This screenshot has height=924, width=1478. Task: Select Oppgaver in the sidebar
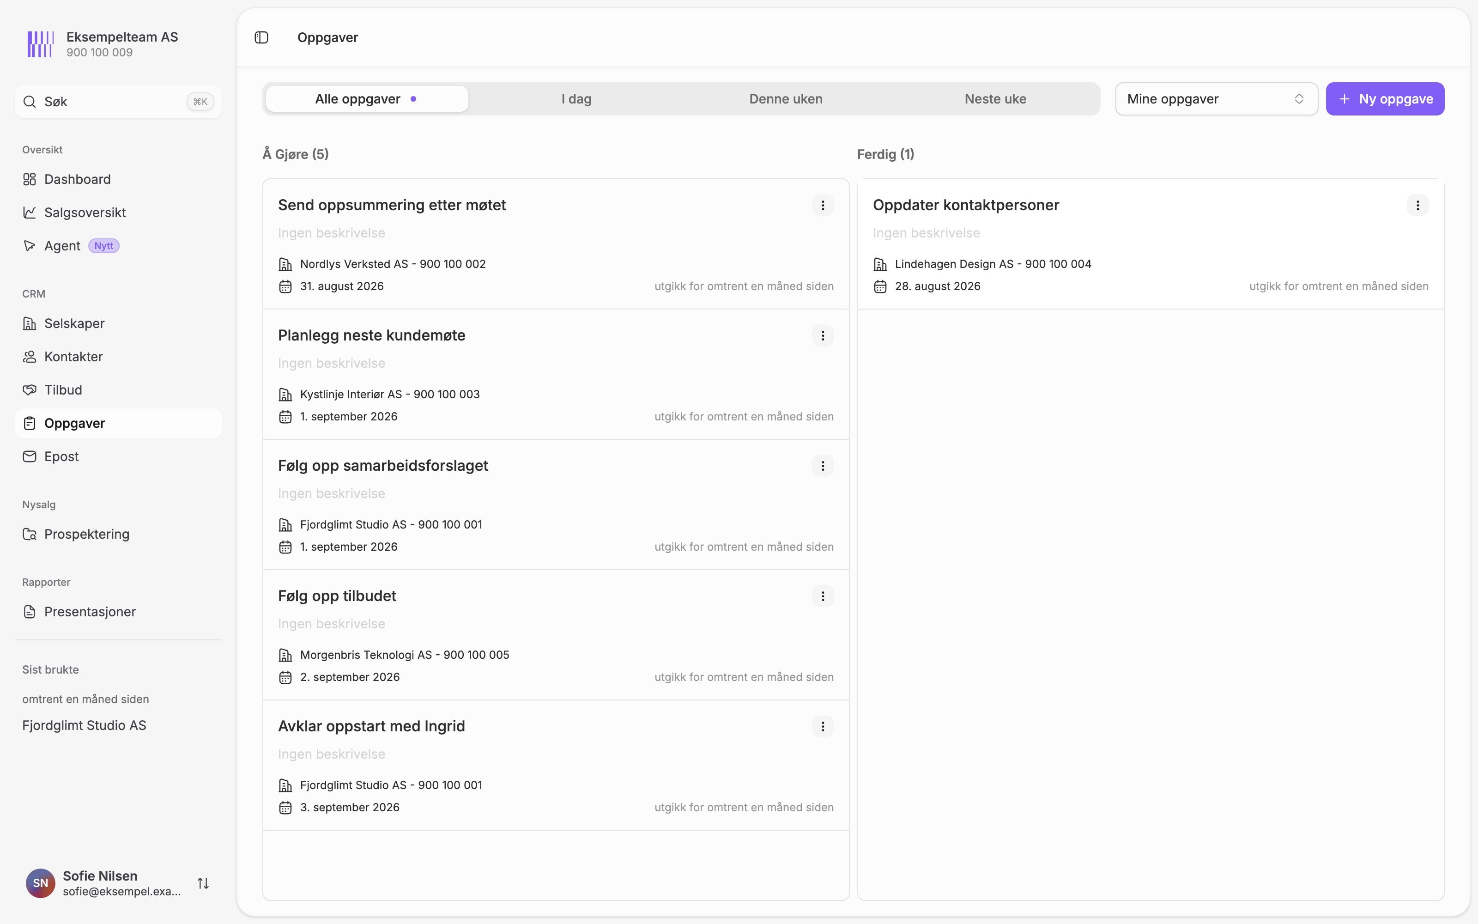click(118, 423)
